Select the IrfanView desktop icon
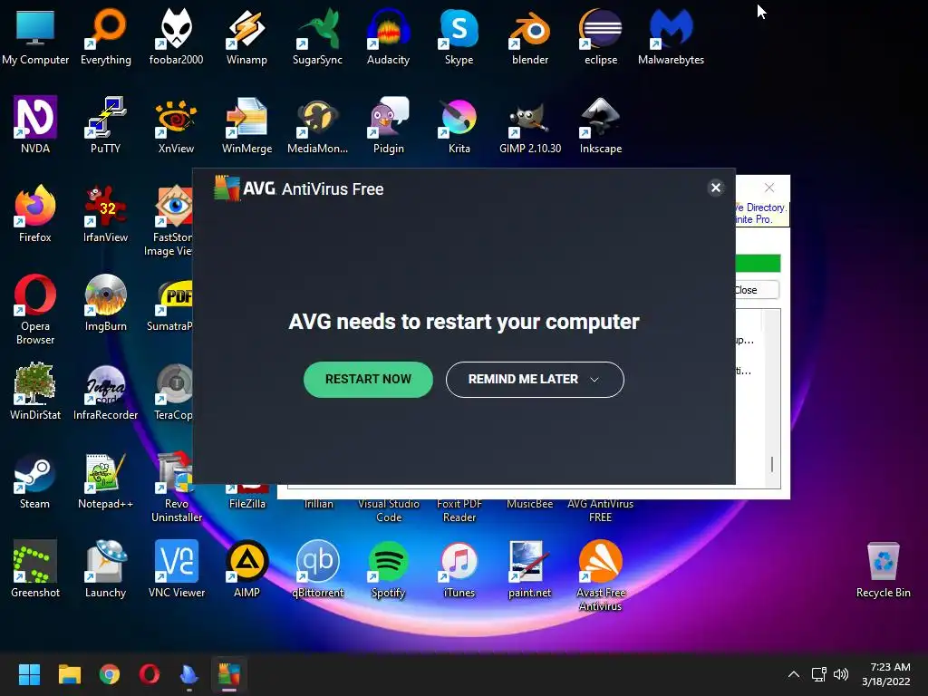Image resolution: width=928 pixels, height=696 pixels. coord(106,214)
